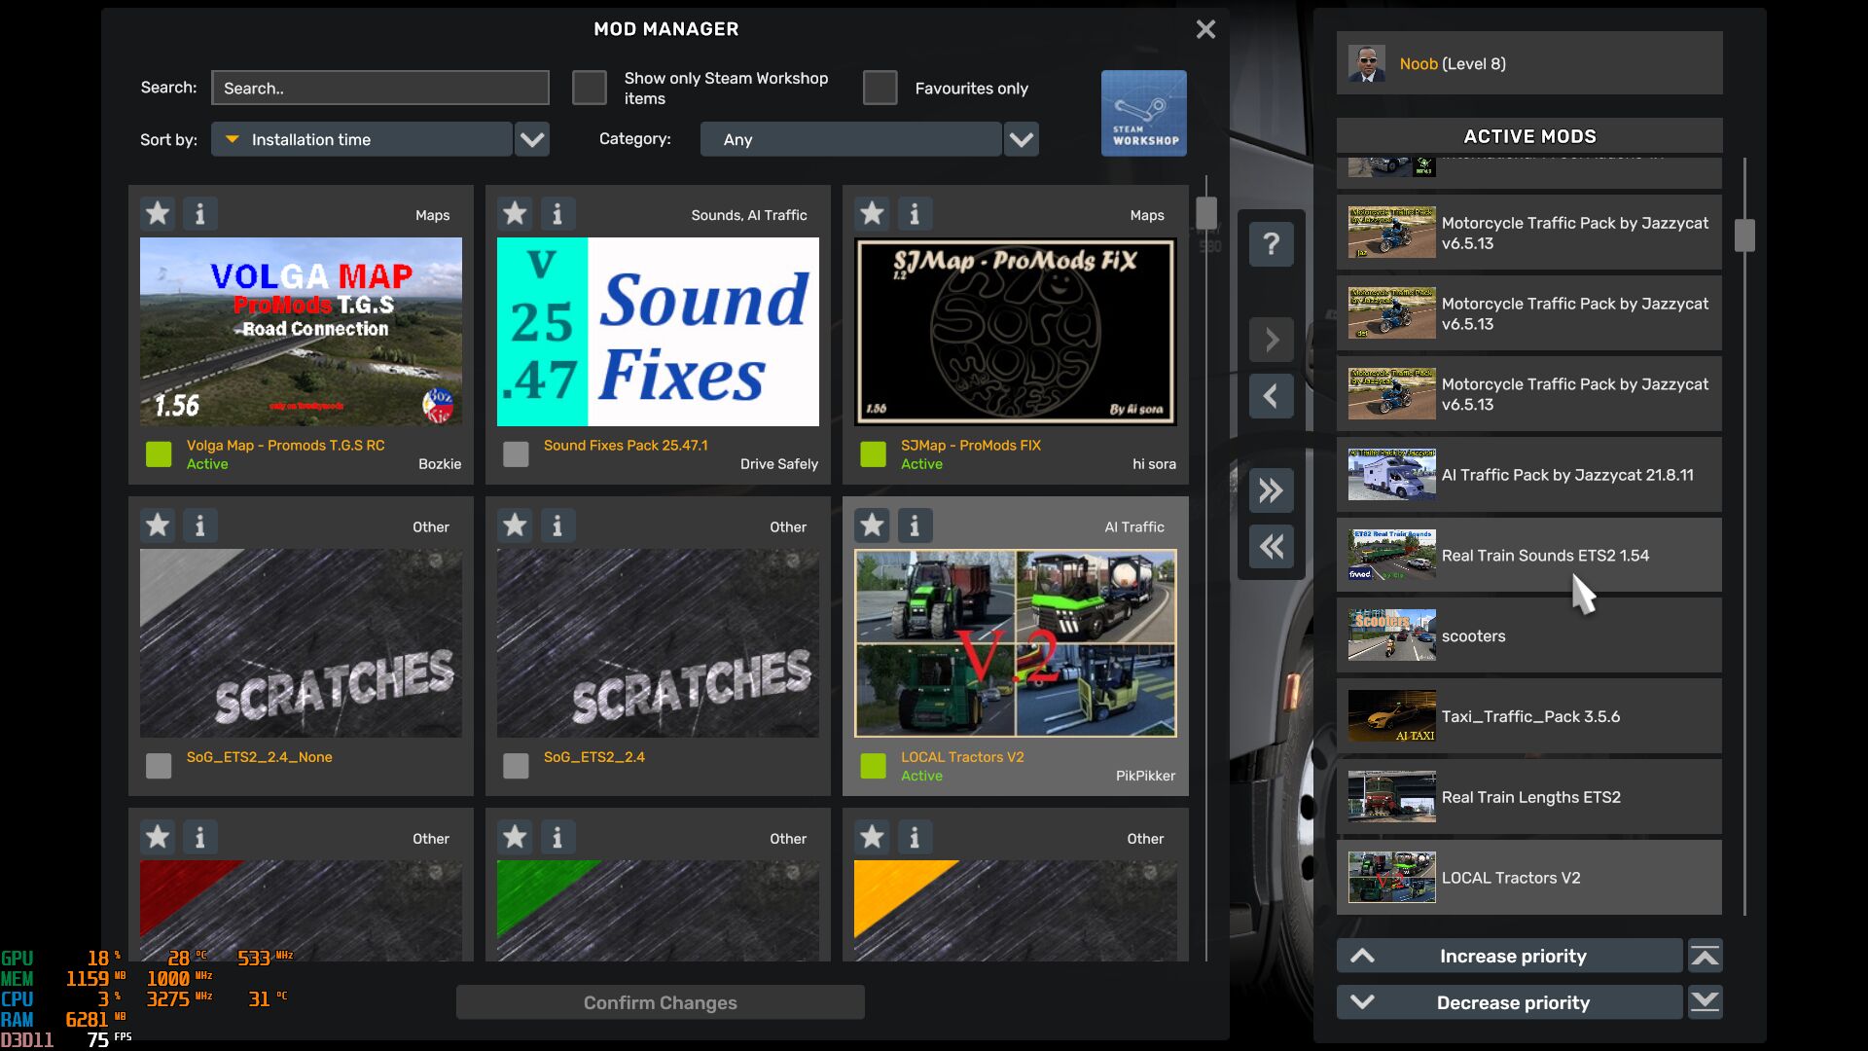
Task: Expand the Sort by dropdown arrow
Action: click(x=531, y=139)
